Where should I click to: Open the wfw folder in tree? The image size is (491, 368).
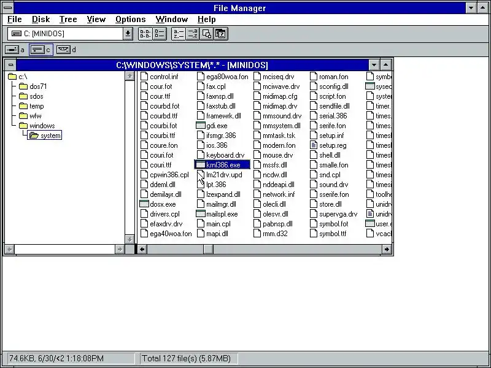(30, 116)
